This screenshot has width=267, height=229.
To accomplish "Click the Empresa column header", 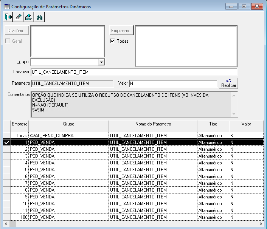I will [19, 126].
